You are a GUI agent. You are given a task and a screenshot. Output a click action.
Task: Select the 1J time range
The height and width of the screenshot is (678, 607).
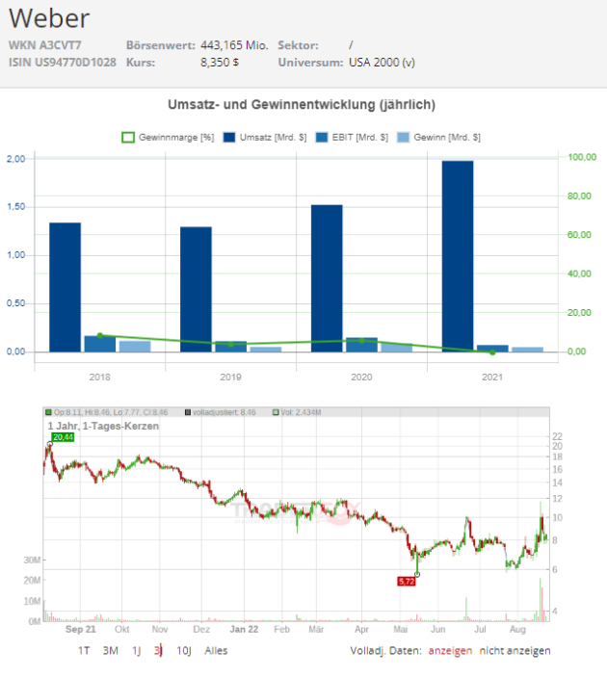coord(136,651)
